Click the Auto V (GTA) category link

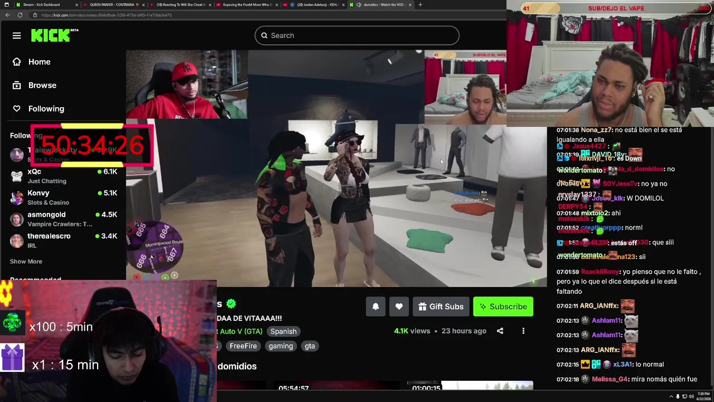tap(240, 332)
